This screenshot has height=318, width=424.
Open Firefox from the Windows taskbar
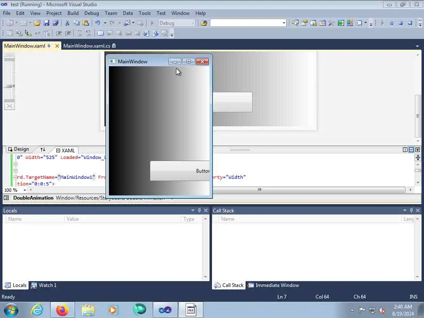(63, 310)
